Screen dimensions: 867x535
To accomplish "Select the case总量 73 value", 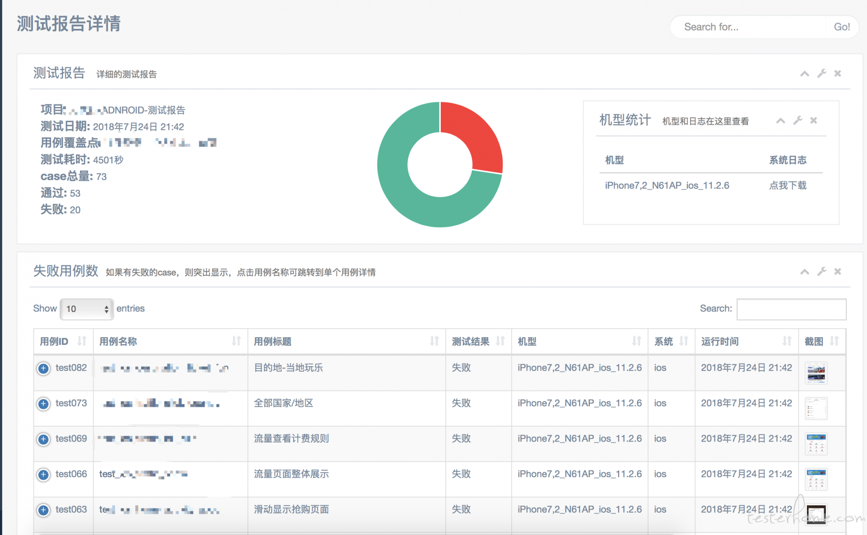I will coord(101,177).
